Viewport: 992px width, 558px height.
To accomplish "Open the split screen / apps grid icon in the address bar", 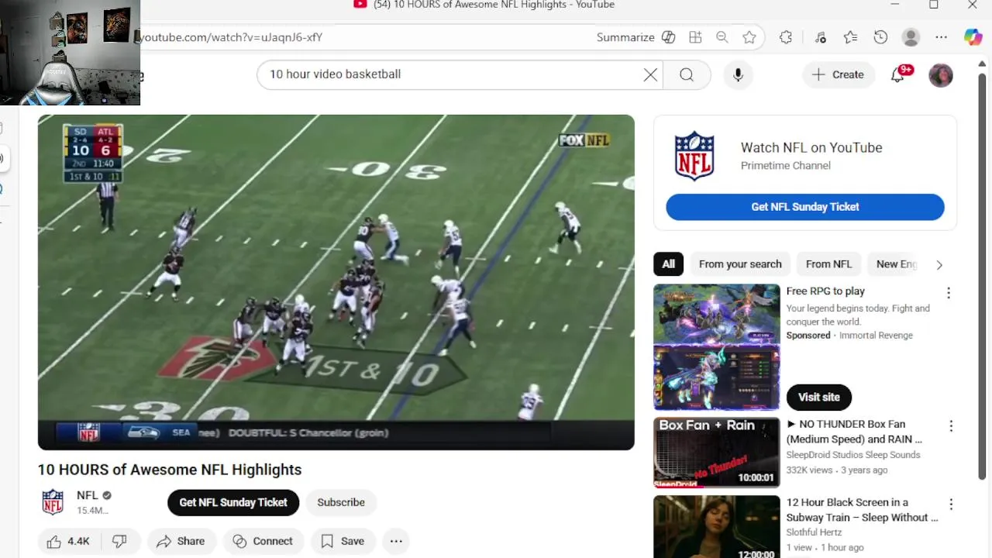I will 695,37.
